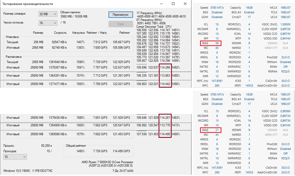Image resolution: width=295 pixels, height=176 pixels.
Task: Minimize the 7-Zip benchmark window
Action: click(x=161, y=4)
